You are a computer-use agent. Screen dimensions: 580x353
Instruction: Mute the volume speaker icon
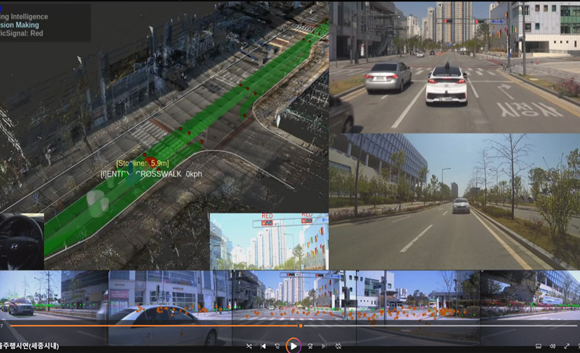[x=553, y=346]
